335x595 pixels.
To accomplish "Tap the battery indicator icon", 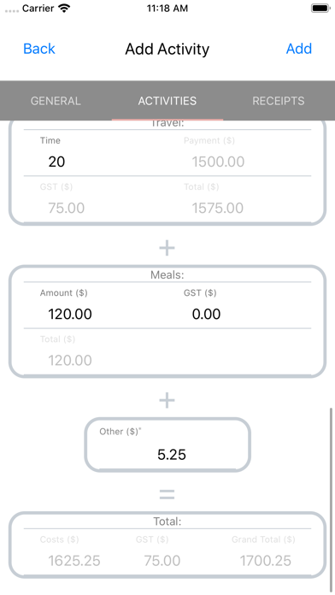I will pos(320,9).
